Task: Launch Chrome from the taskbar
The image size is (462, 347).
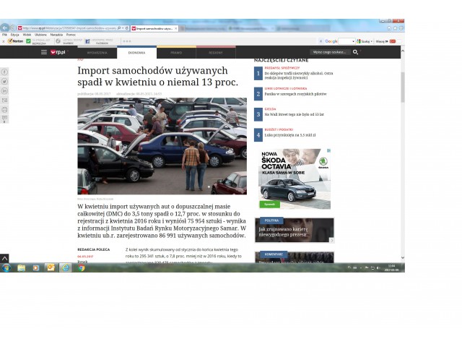Action: click(82, 267)
